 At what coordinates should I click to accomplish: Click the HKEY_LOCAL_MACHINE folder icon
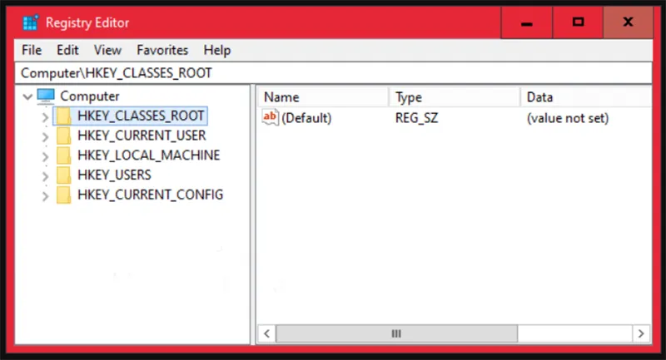[x=64, y=155]
